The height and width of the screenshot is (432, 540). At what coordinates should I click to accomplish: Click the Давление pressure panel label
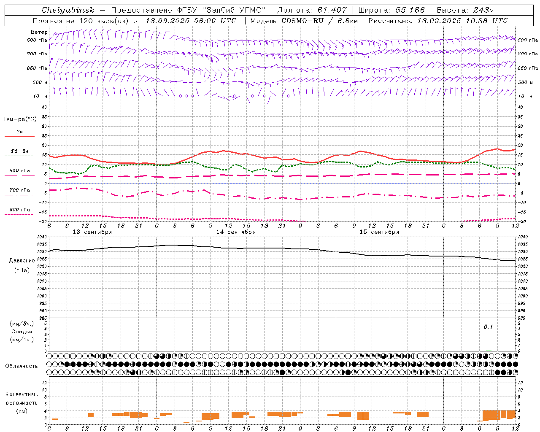tap(22, 261)
